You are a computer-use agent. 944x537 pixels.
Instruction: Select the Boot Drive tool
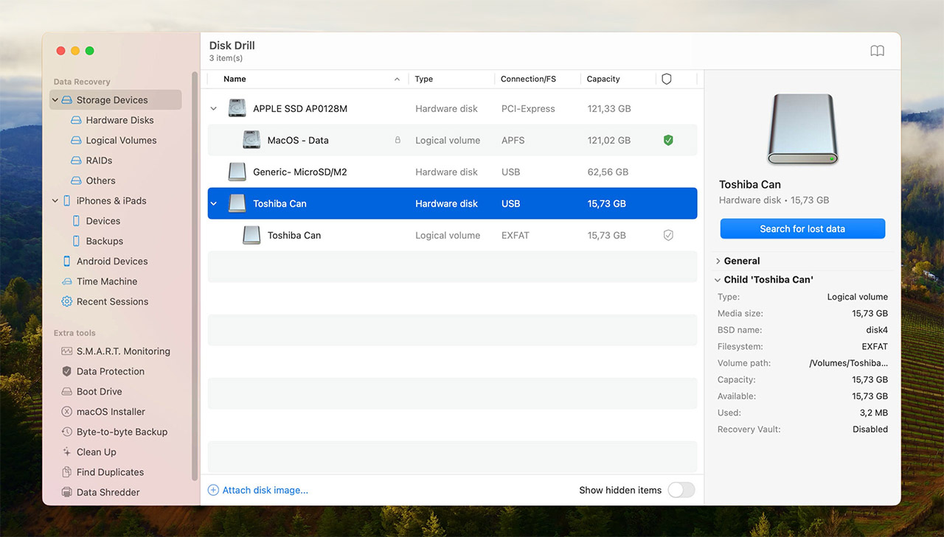(x=100, y=391)
